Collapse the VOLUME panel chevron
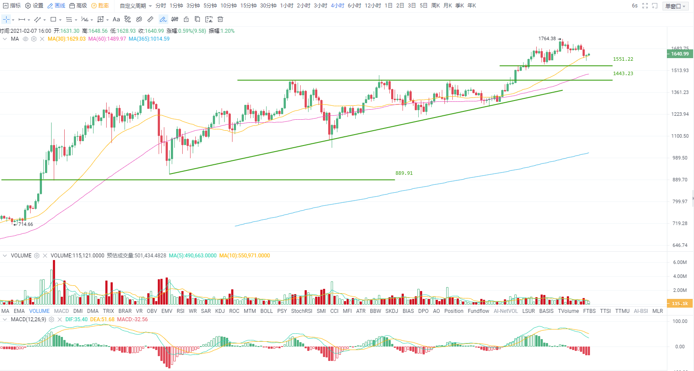 pyautogui.click(x=5, y=256)
